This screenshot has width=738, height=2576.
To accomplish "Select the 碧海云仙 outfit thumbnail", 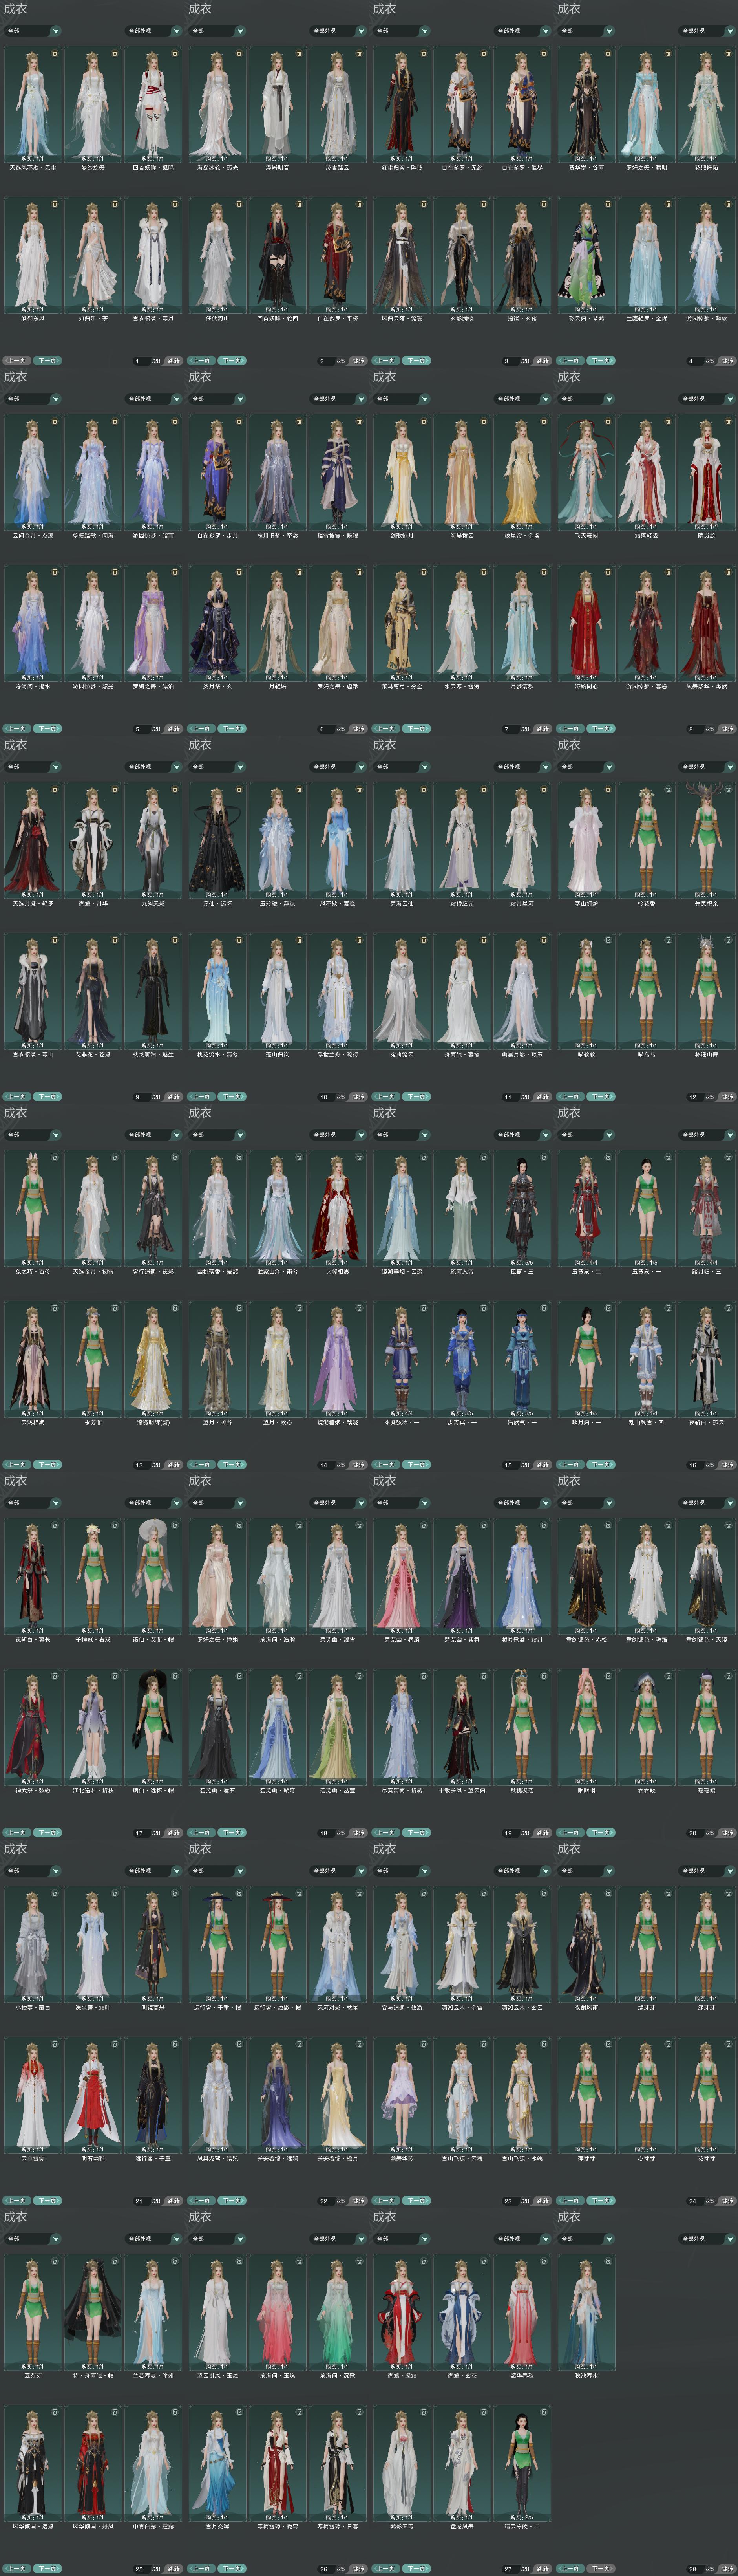I will 401,841.
